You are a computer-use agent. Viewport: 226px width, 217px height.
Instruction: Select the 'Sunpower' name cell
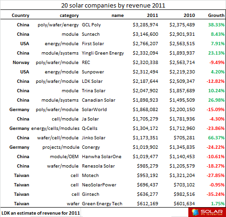pos(93,72)
